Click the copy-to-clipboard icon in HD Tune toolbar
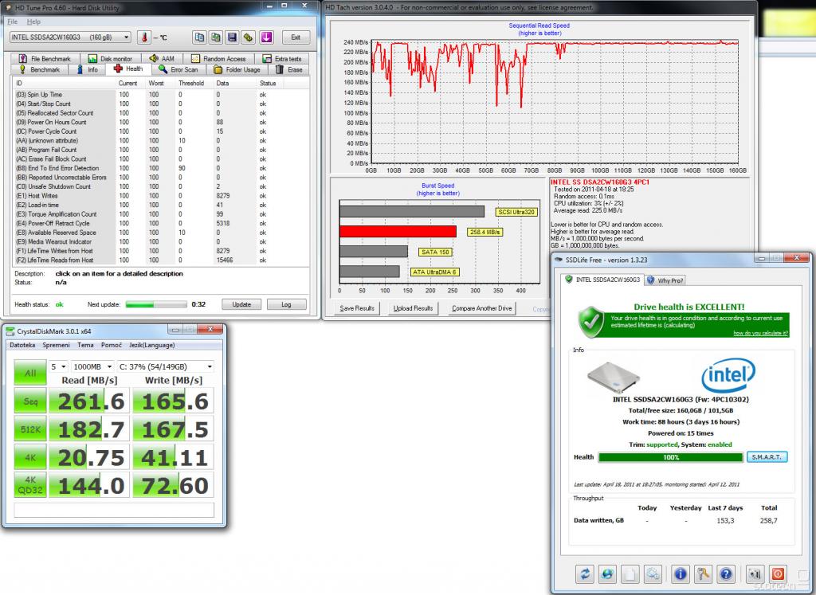Viewport: 816px width, 595px height. pyautogui.click(x=199, y=37)
